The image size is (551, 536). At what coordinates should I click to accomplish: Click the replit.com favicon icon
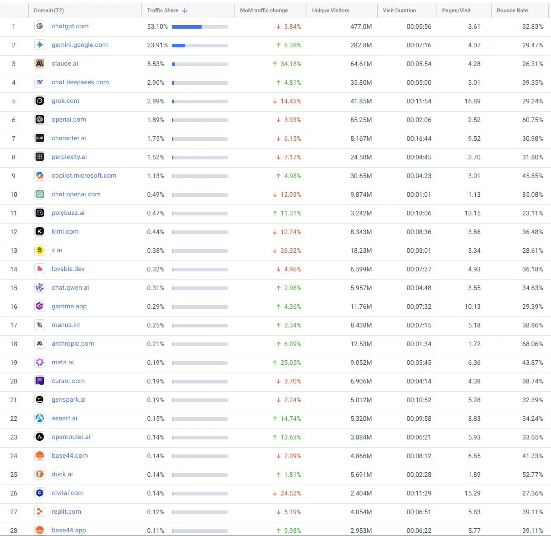(x=40, y=512)
